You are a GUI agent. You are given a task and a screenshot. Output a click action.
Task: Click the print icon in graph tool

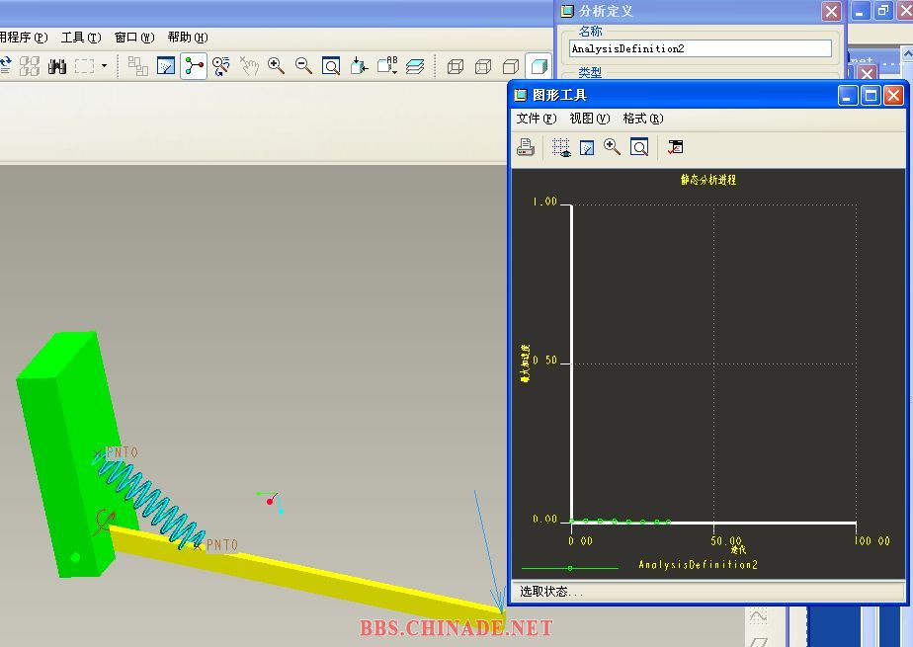coord(526,147)
